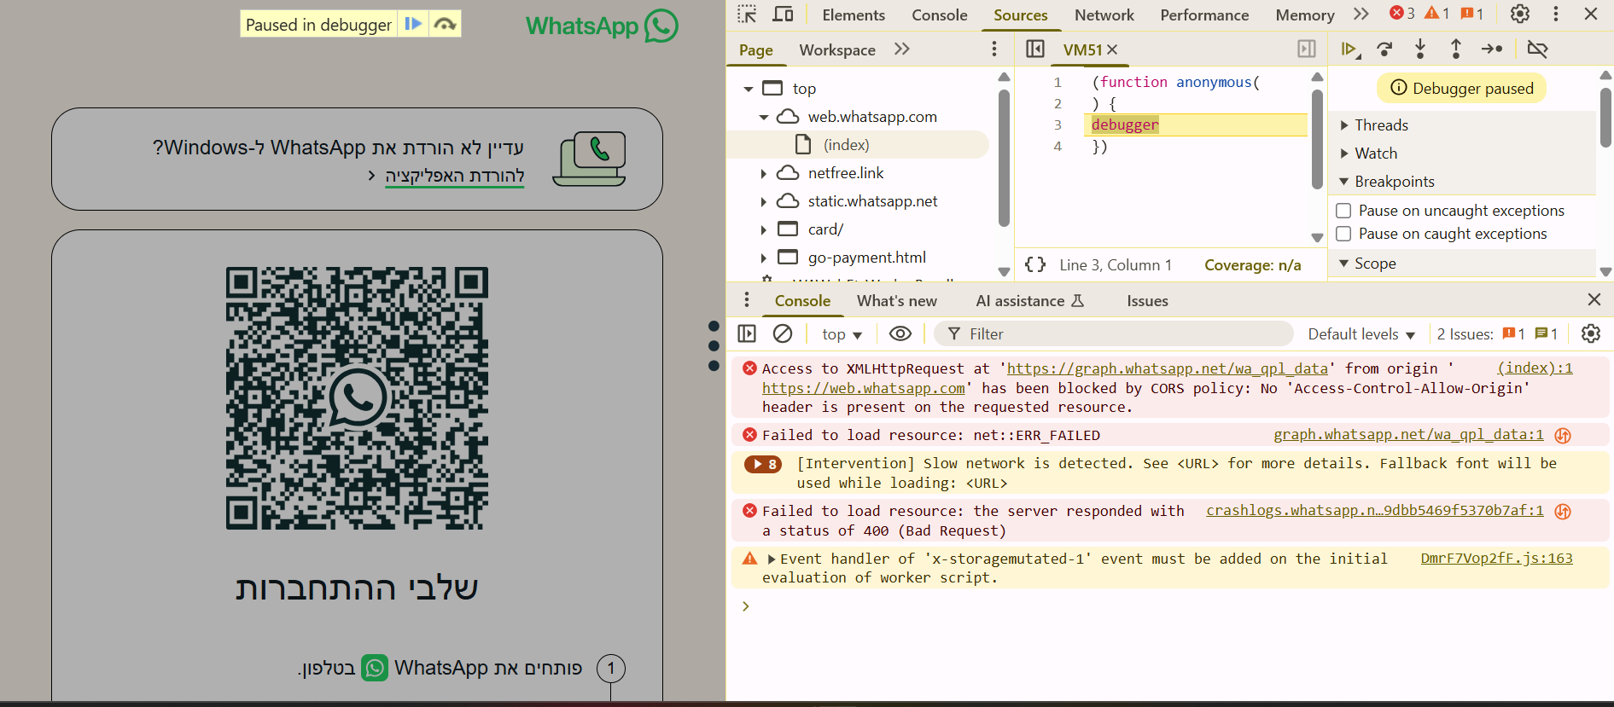Image resolution: width=1614 pixels, height=707 pixels.
Task: Click the Hebrew app download link
Action: [x=454, y=176]
